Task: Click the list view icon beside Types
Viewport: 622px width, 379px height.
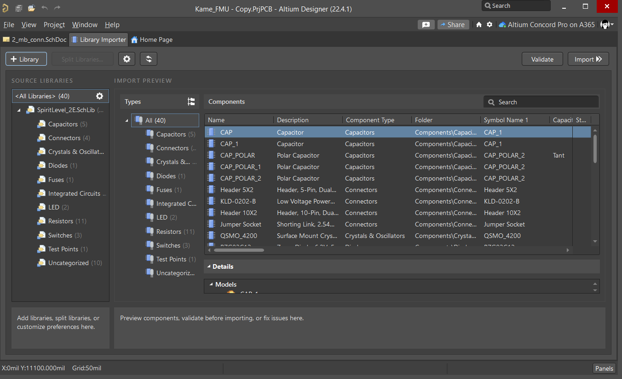Action: 191,102
